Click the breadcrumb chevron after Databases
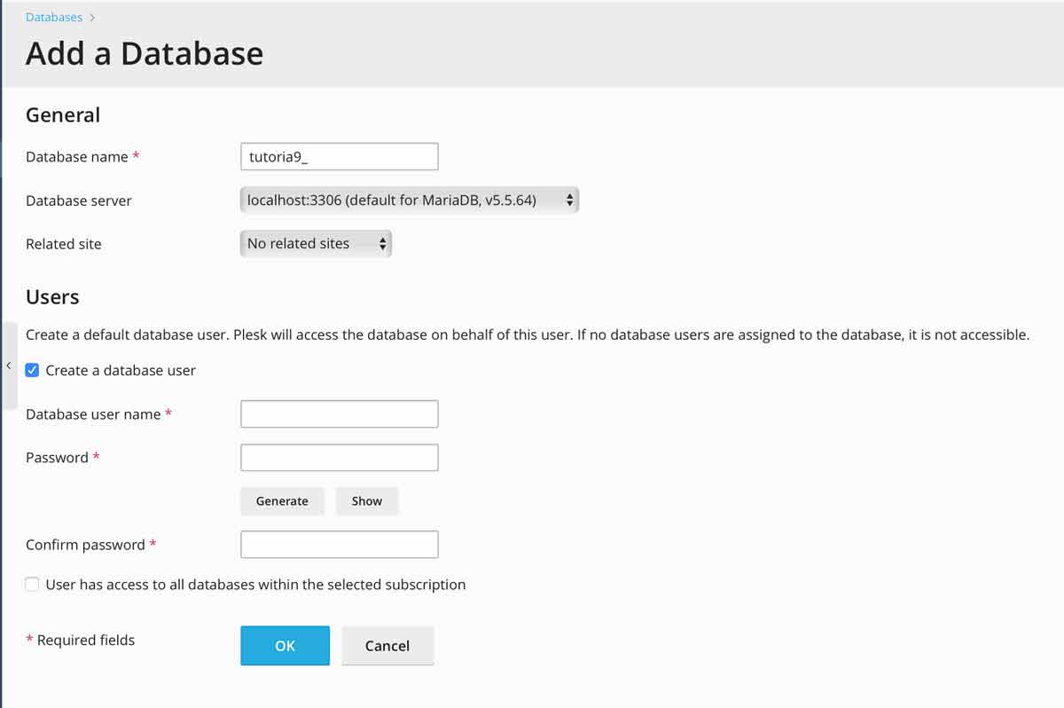 (x=94, y=16)
